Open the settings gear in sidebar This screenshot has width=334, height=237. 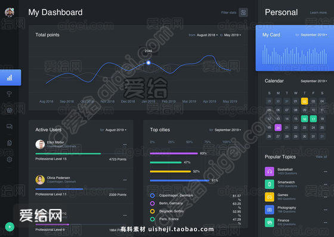10,160
